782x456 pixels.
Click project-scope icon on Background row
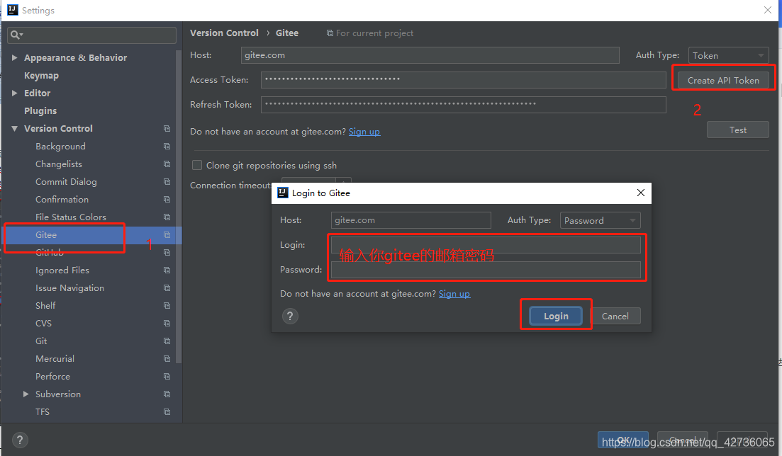click(167, 147)
